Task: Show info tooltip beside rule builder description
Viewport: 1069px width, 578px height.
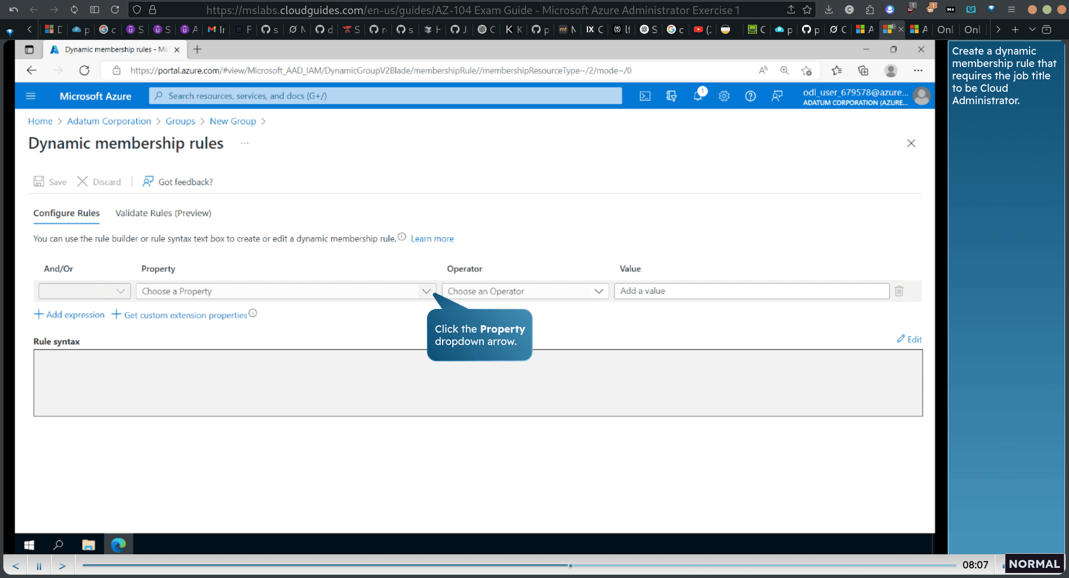Action: [402, 237]
